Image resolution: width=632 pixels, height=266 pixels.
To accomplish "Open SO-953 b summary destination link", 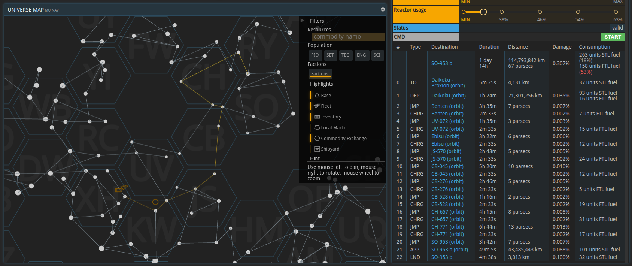I will click(x=442, y=63).
